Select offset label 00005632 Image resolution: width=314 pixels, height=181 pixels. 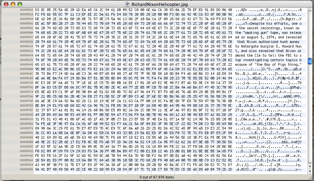(26, 51)
